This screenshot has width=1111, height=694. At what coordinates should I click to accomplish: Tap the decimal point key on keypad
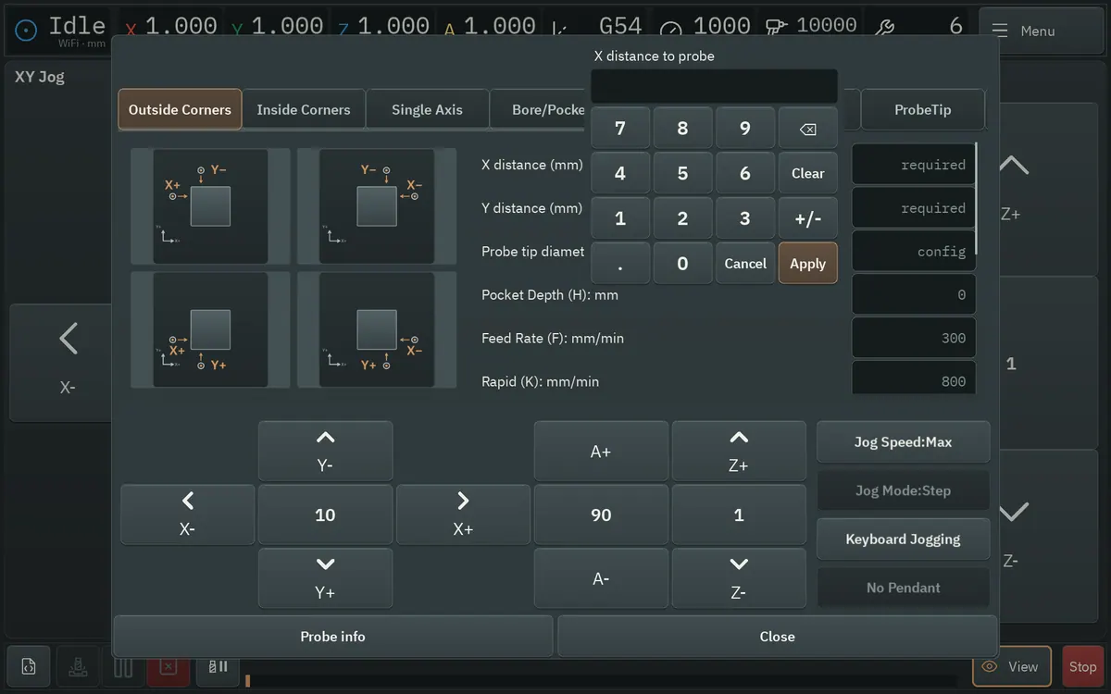pos(620,264)
